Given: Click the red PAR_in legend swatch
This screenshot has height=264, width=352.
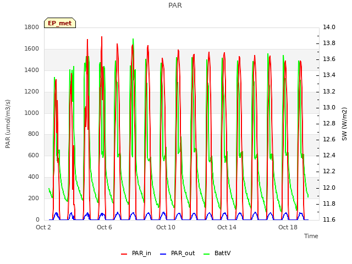Looking at the screenshot, I should (124, 254).
